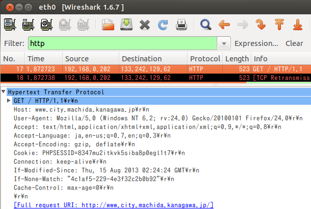Open the Full request URI link
Screen dimensions: 311x209
click(x=114, y=205)
